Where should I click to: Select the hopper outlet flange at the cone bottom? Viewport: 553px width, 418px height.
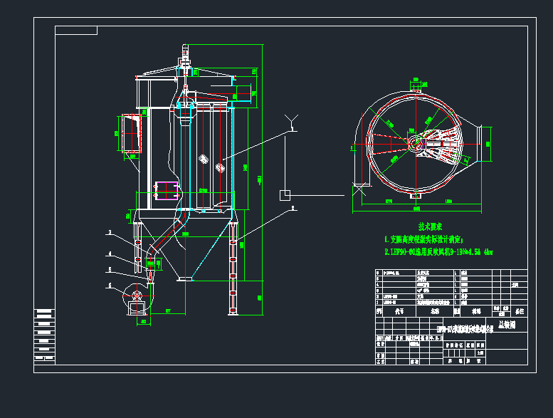185,278
